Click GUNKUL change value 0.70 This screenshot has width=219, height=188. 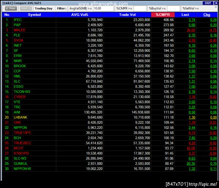click(214, 164)
